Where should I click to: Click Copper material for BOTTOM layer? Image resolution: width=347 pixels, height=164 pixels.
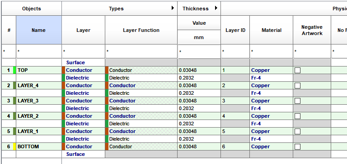[271, 146]
